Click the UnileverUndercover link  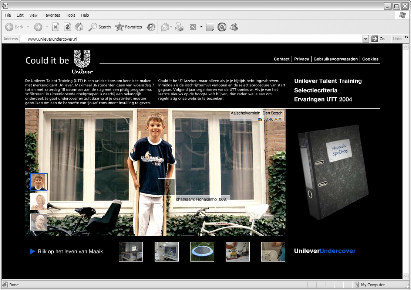tap(325, 251)
